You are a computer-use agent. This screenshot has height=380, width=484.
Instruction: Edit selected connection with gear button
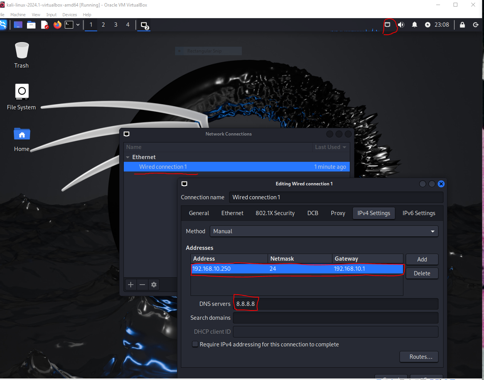(154, 285)
